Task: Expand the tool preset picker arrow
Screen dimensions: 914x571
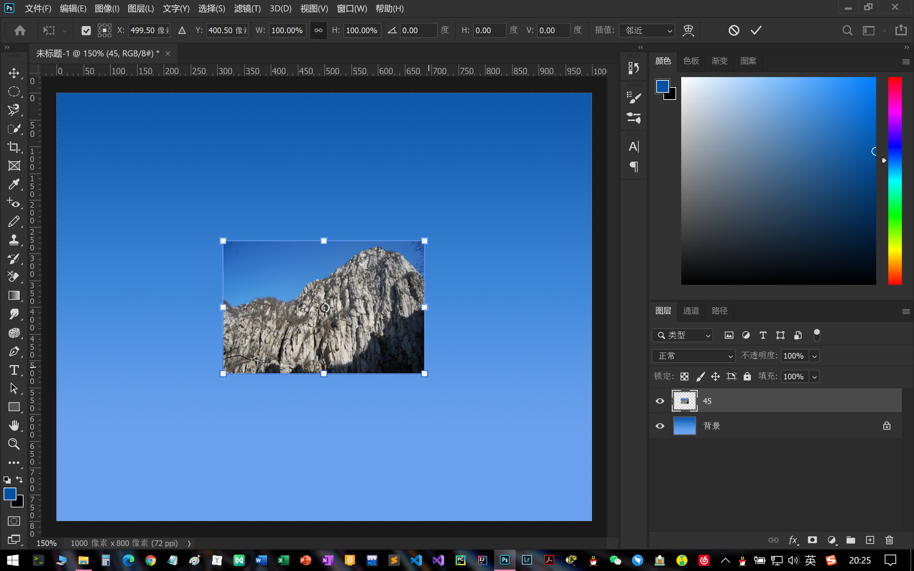Action: (65, 31)
